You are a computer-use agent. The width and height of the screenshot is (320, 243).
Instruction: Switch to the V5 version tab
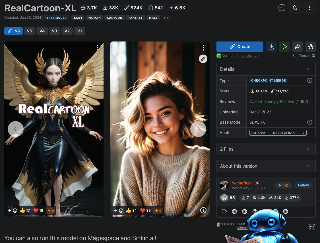pyautogui.click(x=30, y=31)
